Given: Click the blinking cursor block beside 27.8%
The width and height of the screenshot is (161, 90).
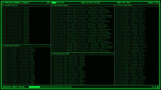Looking at the screenshot, I should point(158,87).
